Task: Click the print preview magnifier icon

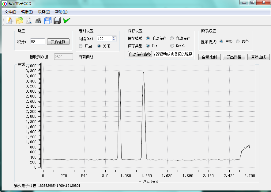Action: pos(29,21)
